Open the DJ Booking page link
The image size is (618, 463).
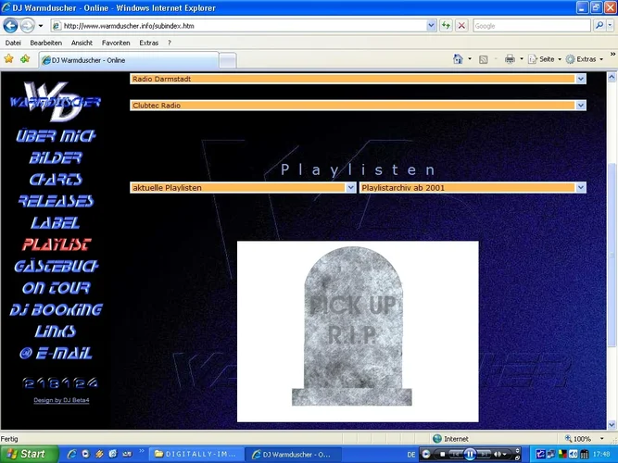coord(56,309)
